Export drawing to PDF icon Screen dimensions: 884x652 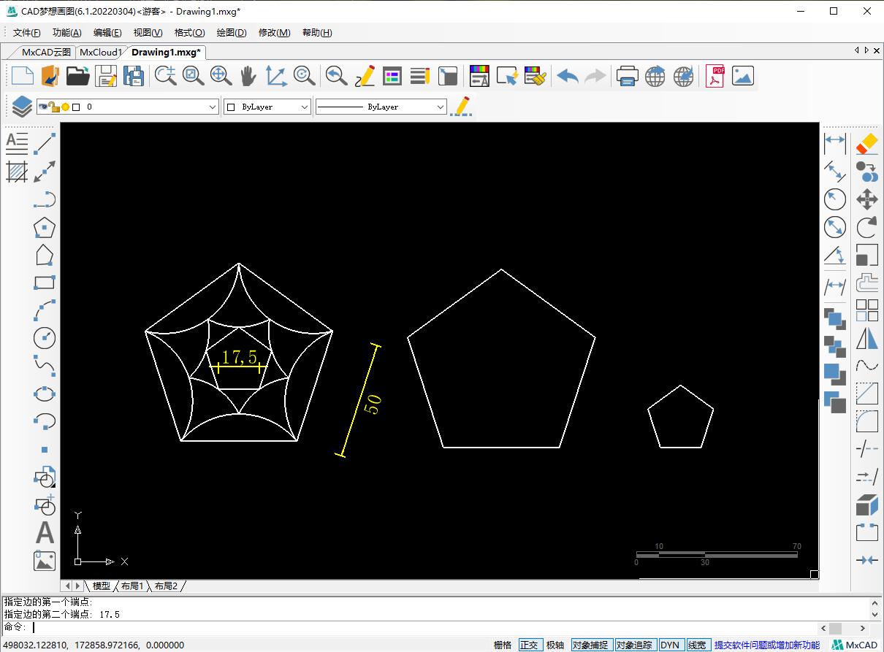[714, 76]
